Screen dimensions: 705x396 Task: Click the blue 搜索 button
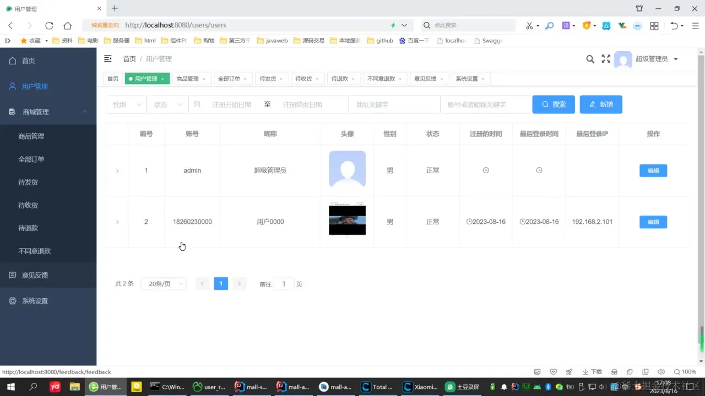coord(554,105)
